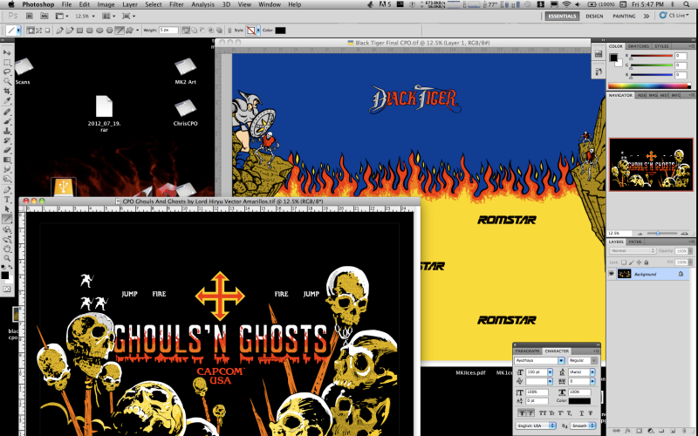Screen dimensions: 698x436
Task: Launch Bridge from the application bar
Action: (x=30, y=16)
